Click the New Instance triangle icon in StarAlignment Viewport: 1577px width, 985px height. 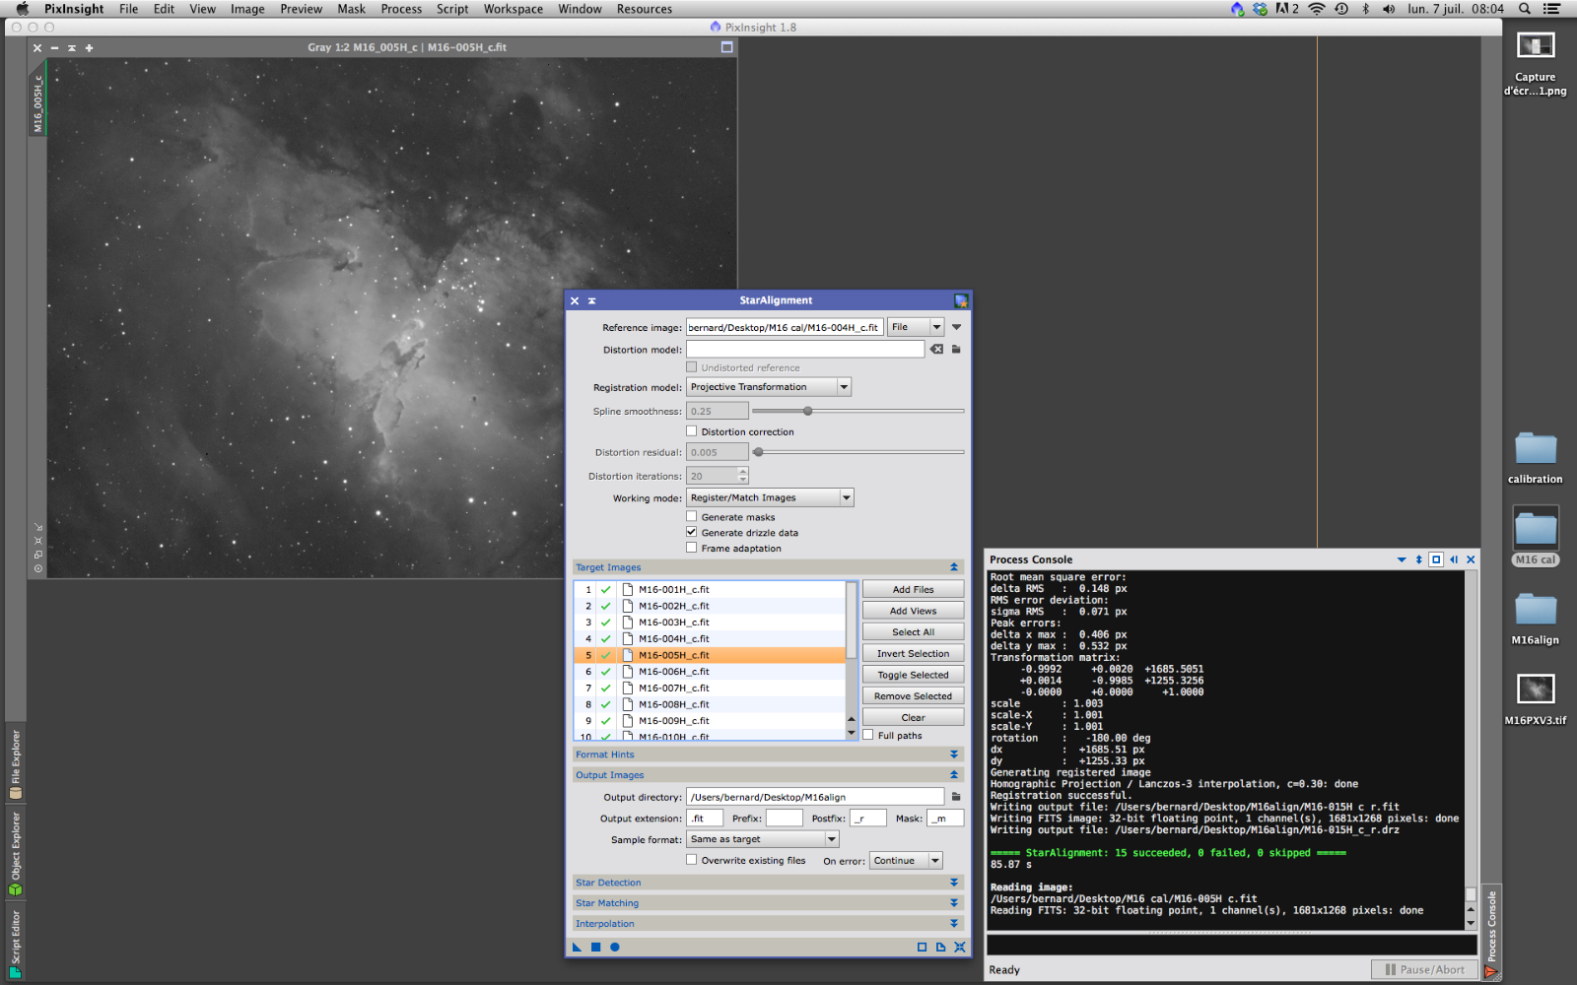click(x=577, y=948)
